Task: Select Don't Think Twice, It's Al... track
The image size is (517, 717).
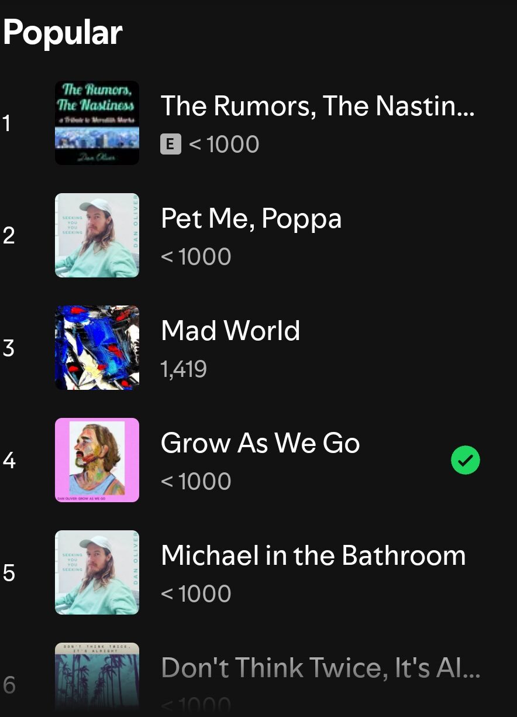Action: (x=320, y=668)
